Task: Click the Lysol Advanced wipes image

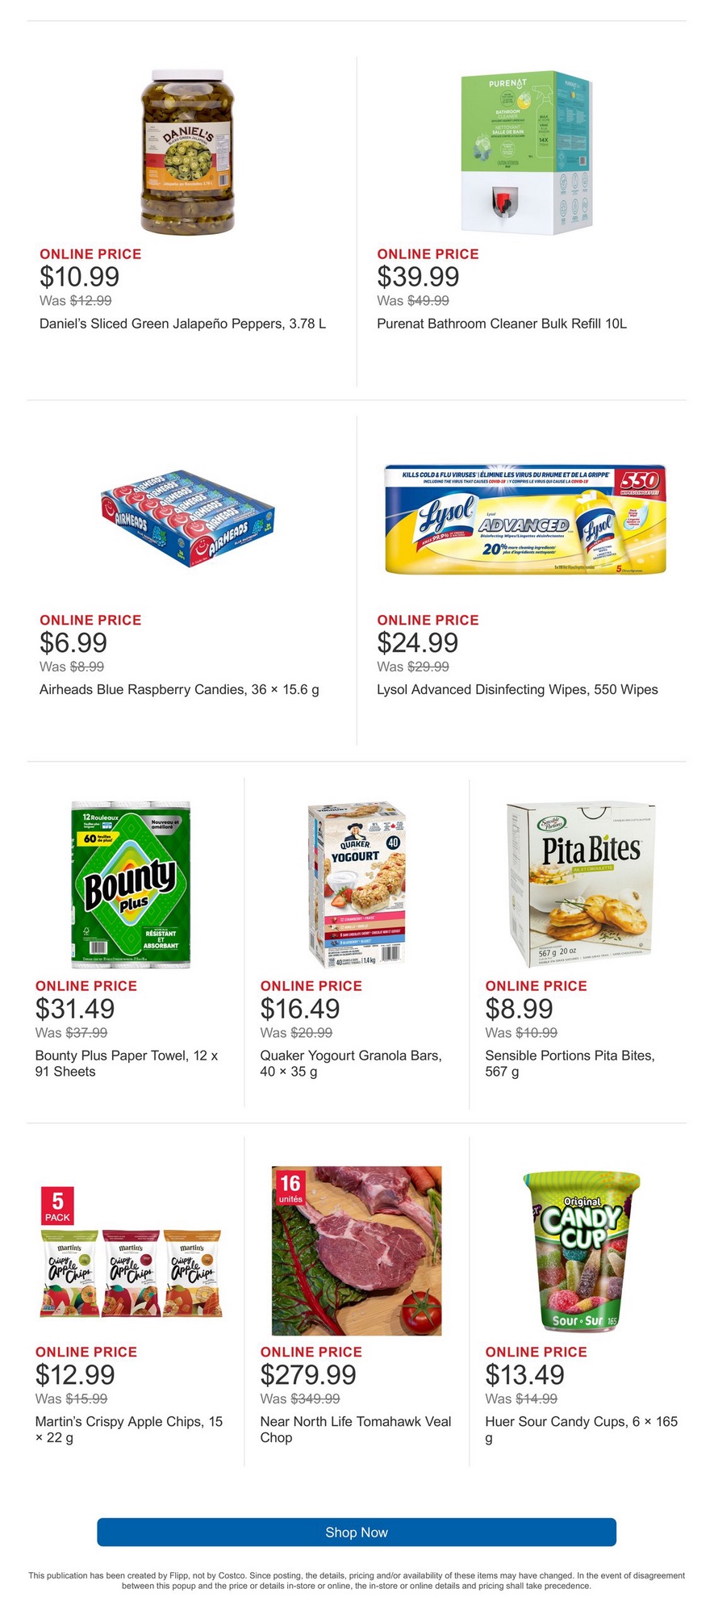Action: [x=525, y=519]
